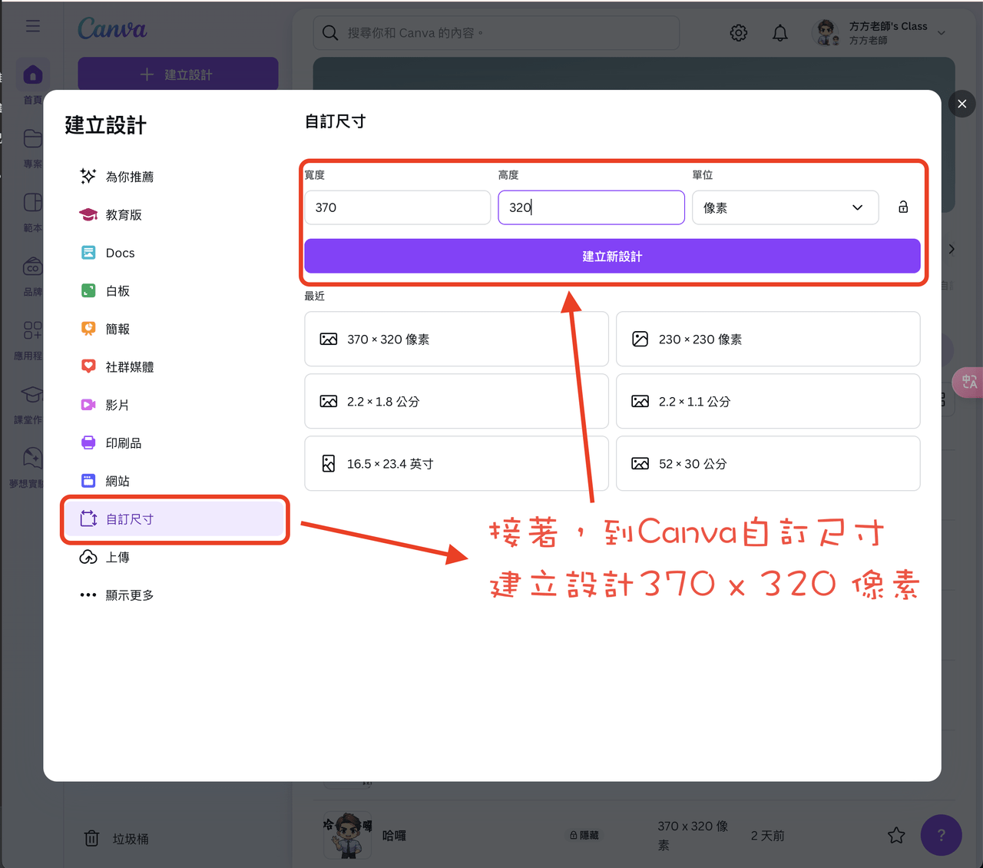
Task: Open the help question mark button
Action: tap(942, 835)
